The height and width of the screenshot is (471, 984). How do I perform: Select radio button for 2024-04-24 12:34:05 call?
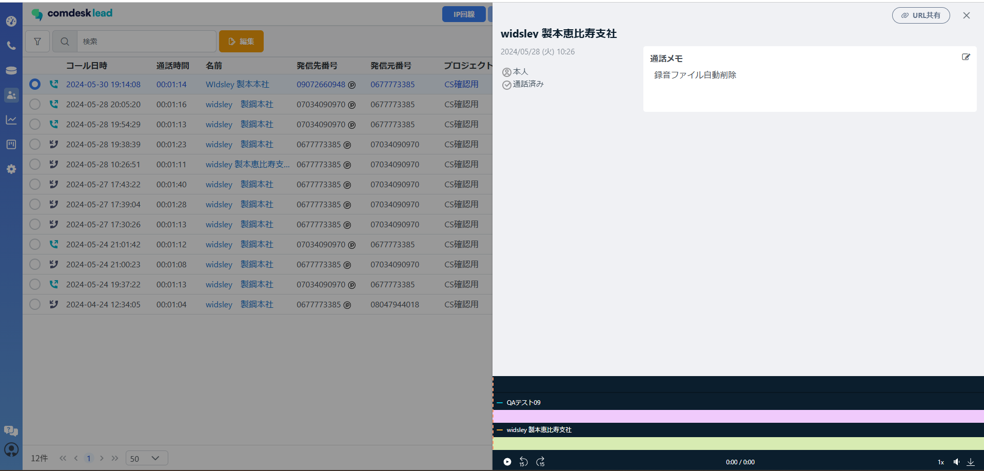point(35,304)
